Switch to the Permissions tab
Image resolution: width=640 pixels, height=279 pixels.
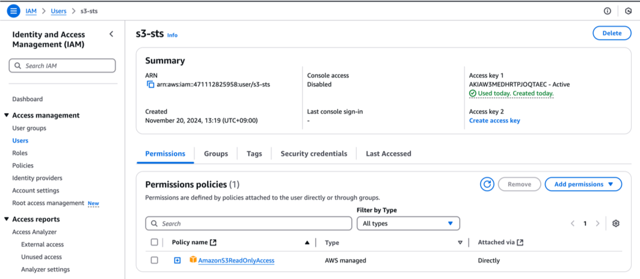point(165,154)
